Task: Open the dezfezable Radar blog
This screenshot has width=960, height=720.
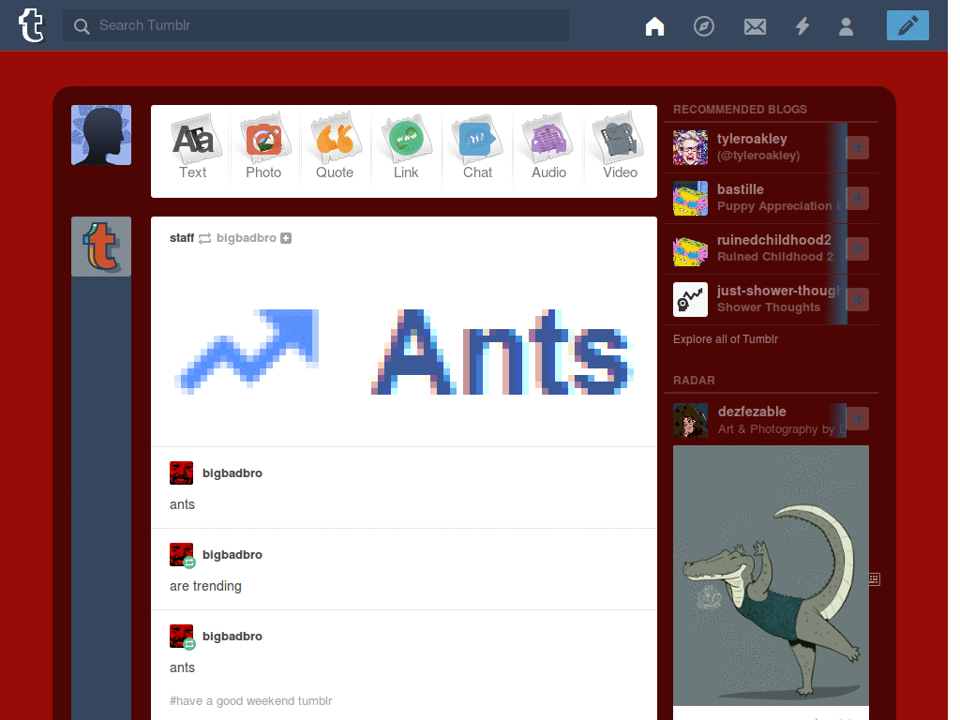Action: (752, 412)
